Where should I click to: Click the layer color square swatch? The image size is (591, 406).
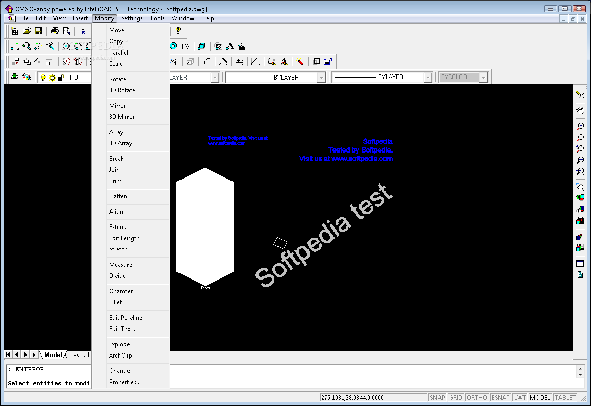tap(68, 78)
